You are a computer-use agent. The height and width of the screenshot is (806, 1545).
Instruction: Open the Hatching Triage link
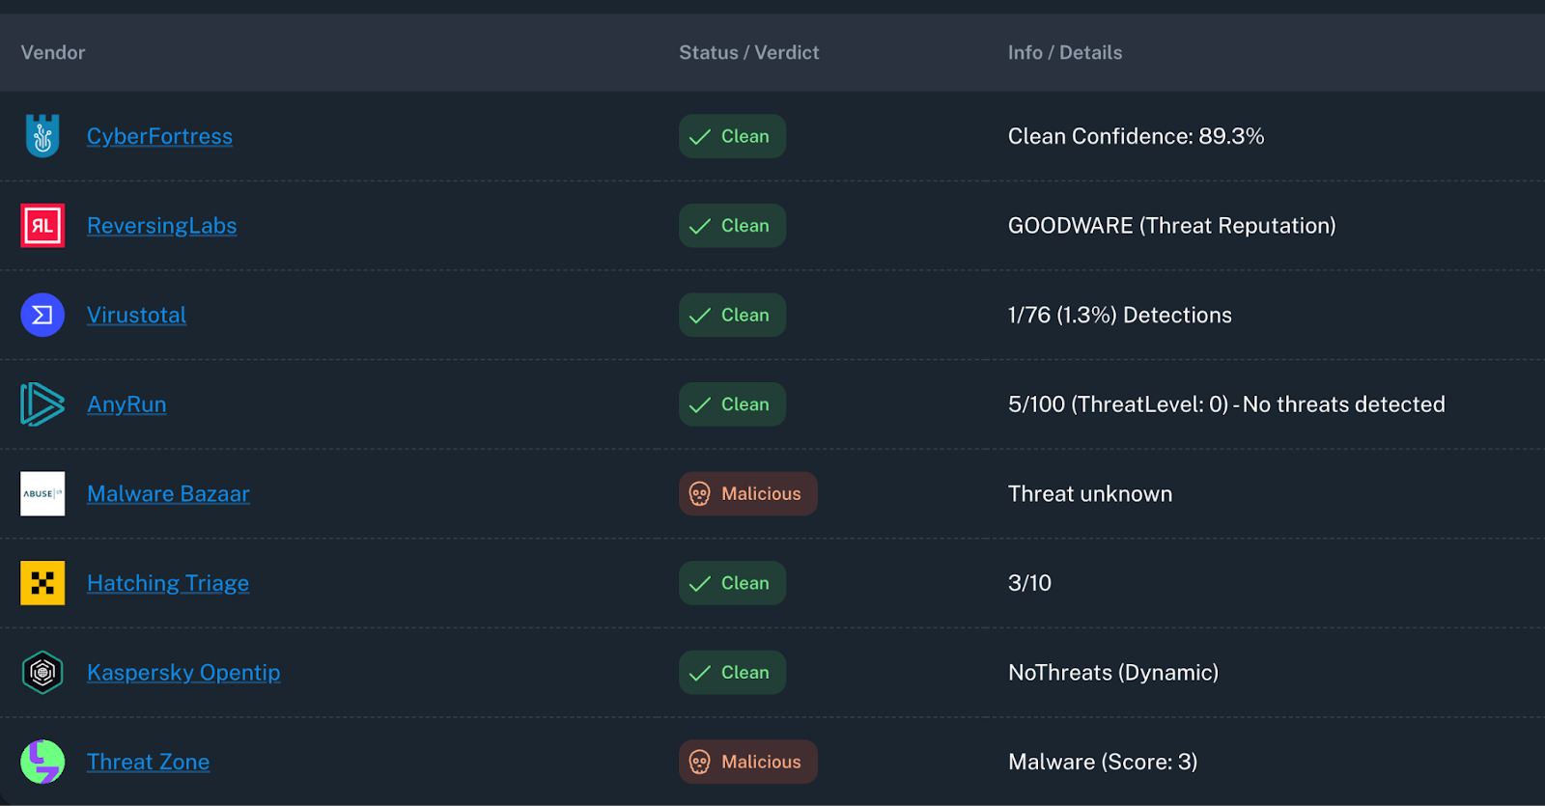[x=168, y=583]
